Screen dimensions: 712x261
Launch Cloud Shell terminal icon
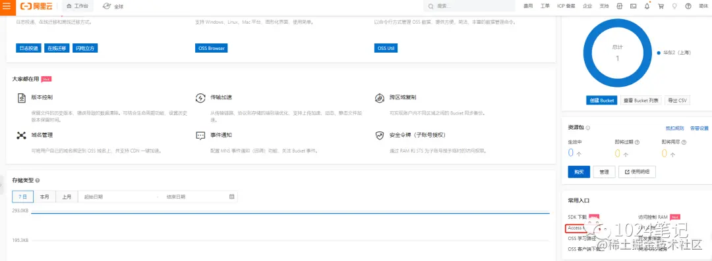[633, 7]
